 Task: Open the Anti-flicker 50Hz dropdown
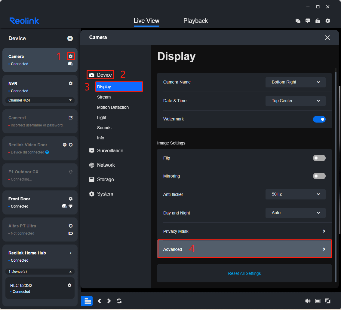point(295,194)
